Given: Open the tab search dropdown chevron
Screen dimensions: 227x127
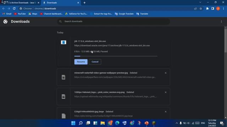Looking at the screenshot, I should coord(200,2).
